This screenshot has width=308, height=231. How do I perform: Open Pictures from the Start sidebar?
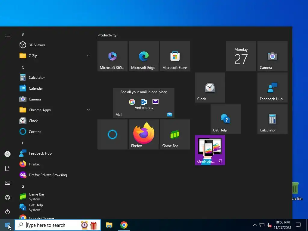[x=8, y=183]
